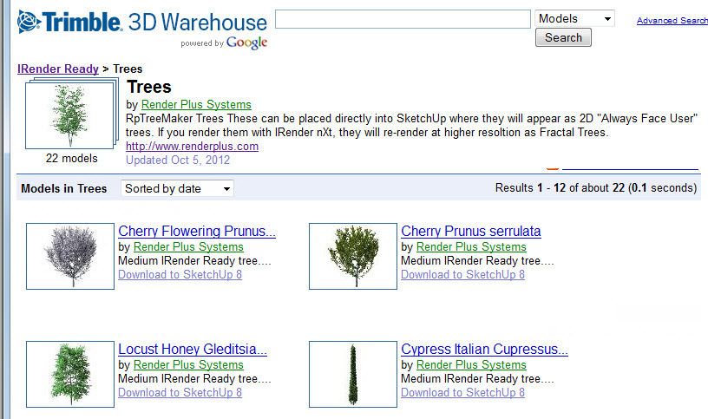The width and height of the screenshot is (708, 419).
Task: Click the 'Updated Oct 5, 2012' text
Action: 178,160
